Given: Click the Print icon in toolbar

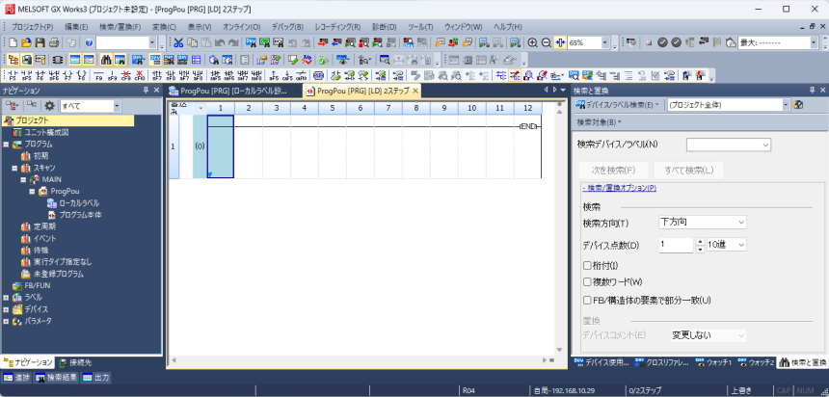Looking at the screenshot, I should pos(55,43).
